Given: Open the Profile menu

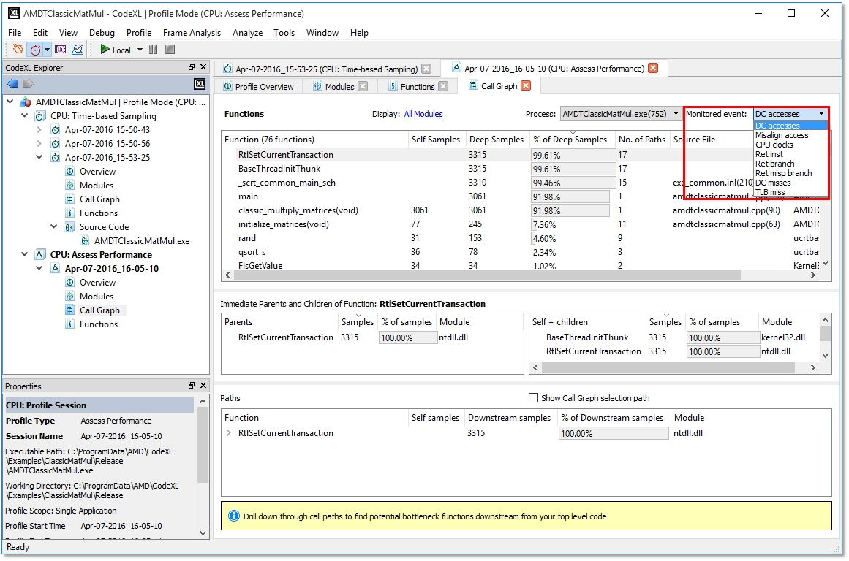Looking at the screenshot, I should click(139, 33).
